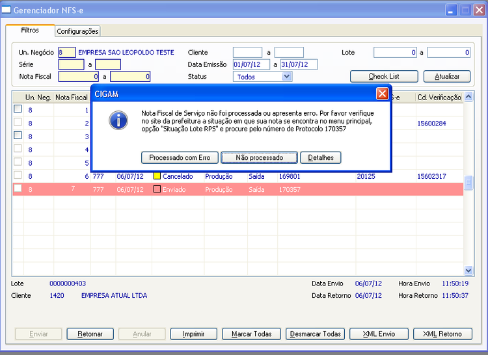
Task: Click the first Série input field
Action: (72, 64)
